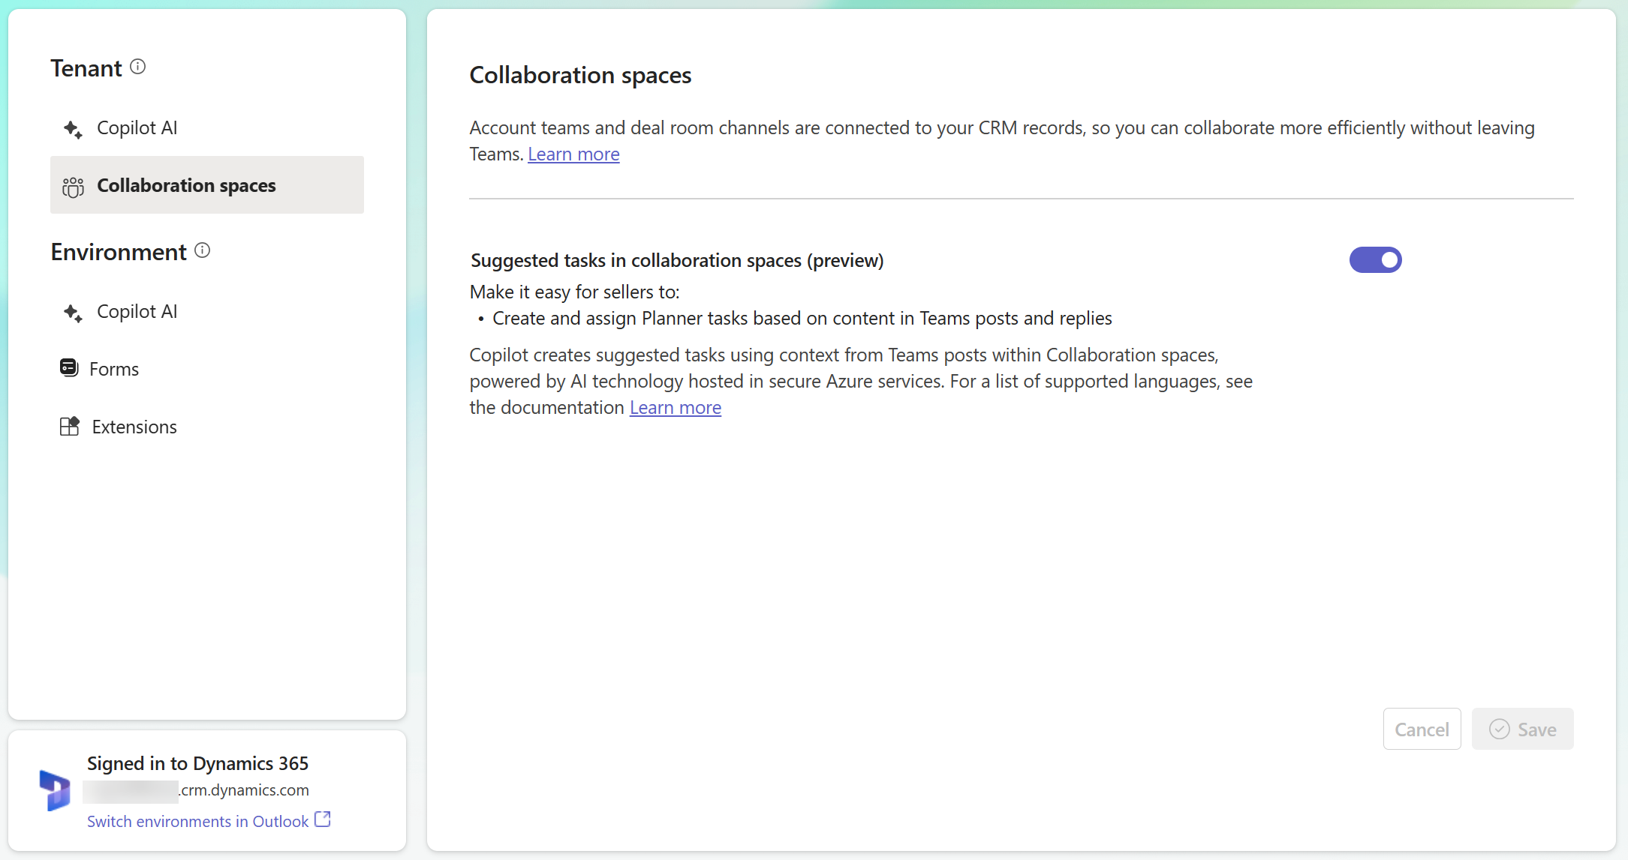
Task: Click the Copilot AI icon under Tenant
Action: [x=74, y=127]
